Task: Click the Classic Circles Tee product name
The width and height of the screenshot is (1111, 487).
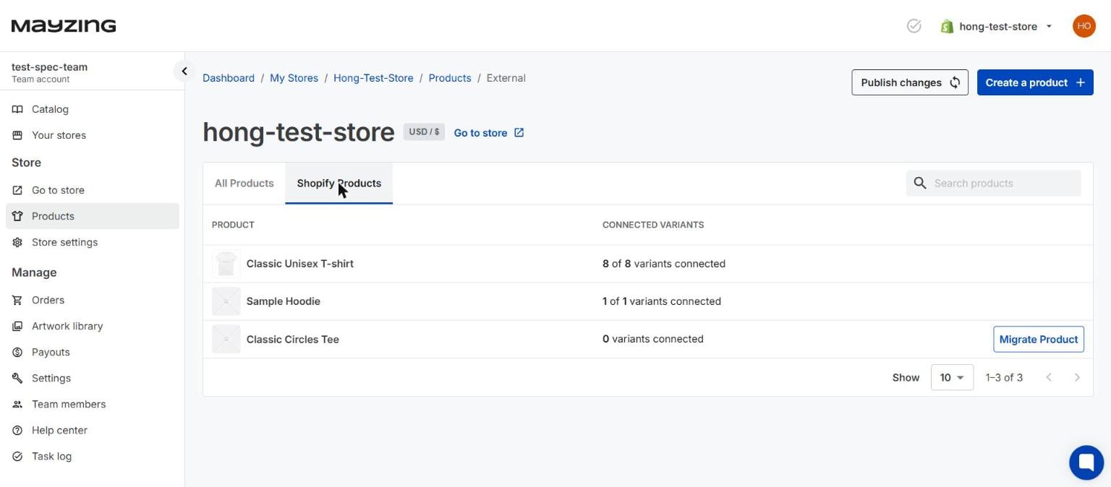Action: [293, 339]
